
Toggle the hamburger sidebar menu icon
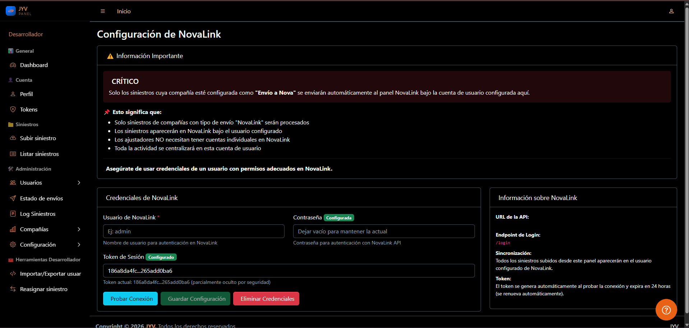pyautogui.click(x=103, y=11)
